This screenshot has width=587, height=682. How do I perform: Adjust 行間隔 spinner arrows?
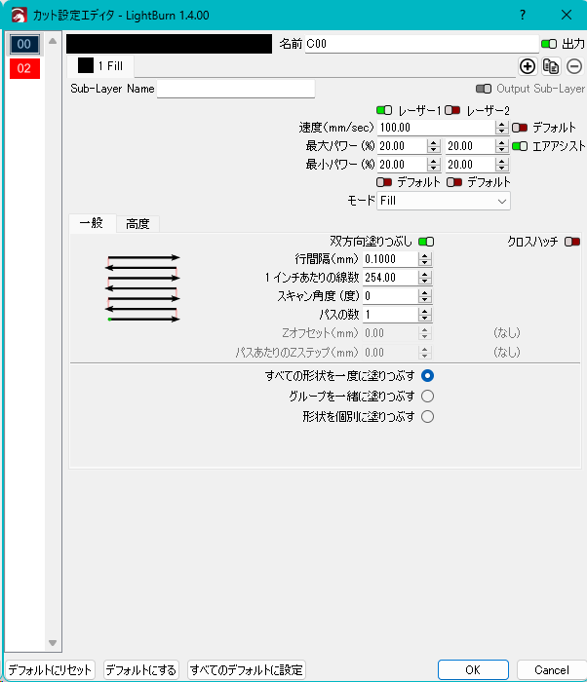pyautogui.click(x=424, y=259)
